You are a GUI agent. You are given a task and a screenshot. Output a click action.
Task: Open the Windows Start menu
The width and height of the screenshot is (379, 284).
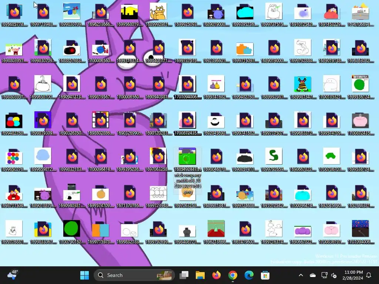(x=85, y=275)
